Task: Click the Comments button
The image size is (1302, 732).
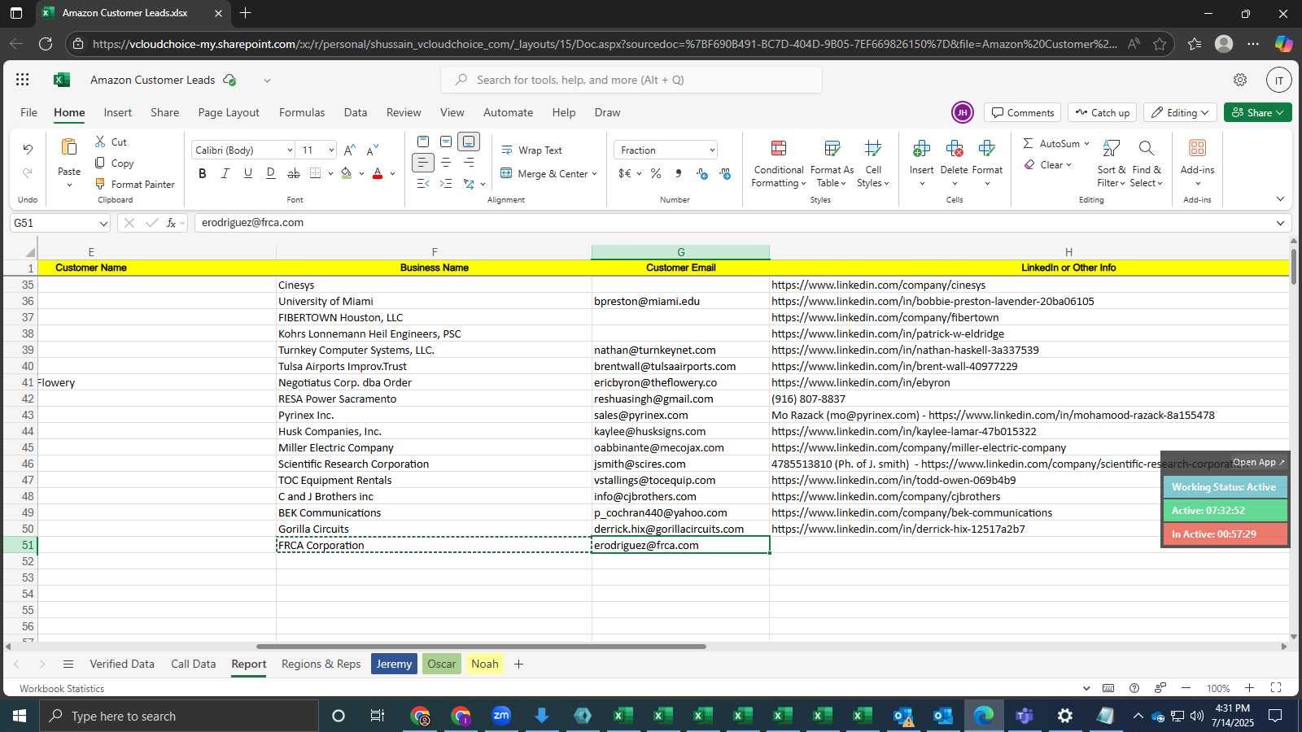Action: 1022,113
